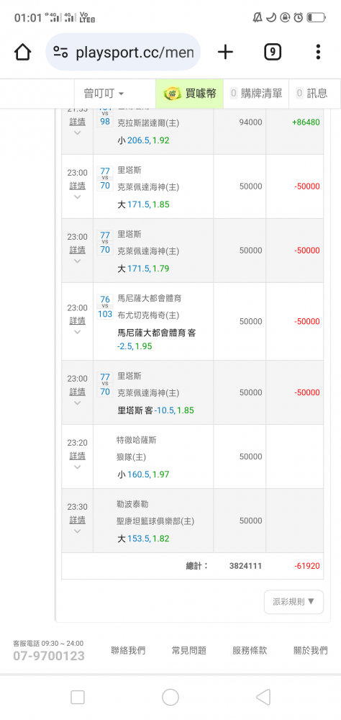
Task: Open the 服務條款 footer link
Action: pyautogui.click(x=250, y=650)
